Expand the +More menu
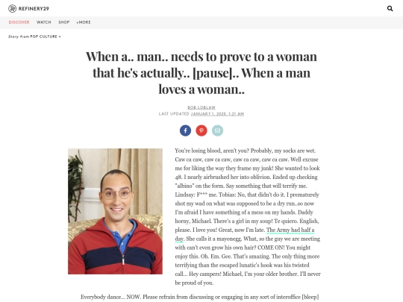Viewport: 403px width, 302px height. (84, 22)
